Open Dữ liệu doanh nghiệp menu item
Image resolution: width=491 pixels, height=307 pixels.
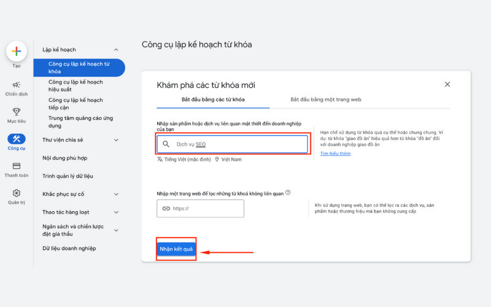coord(69,249)
